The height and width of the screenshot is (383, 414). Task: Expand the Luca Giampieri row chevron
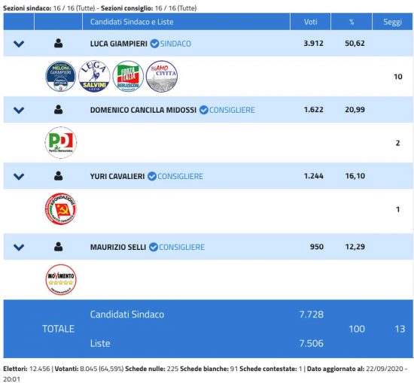pos(19,44)
